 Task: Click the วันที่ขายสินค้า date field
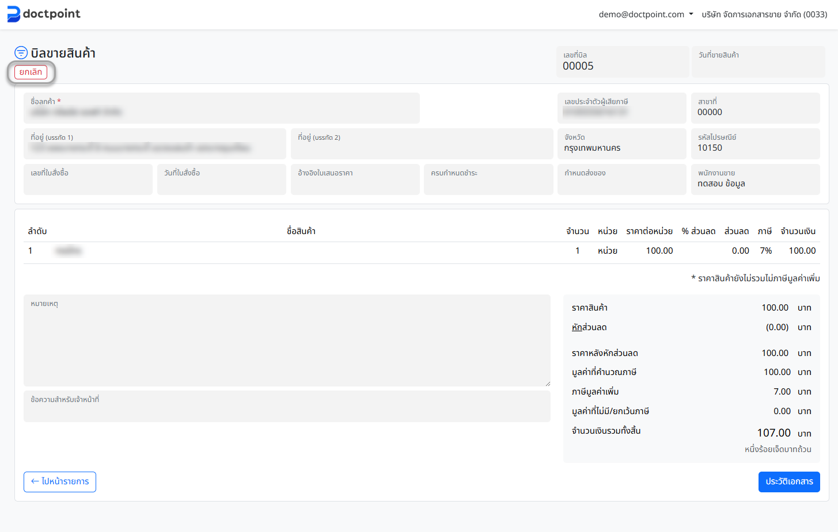point(758,62)
